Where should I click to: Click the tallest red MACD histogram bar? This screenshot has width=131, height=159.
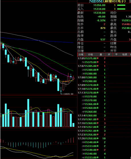[74, 140]
